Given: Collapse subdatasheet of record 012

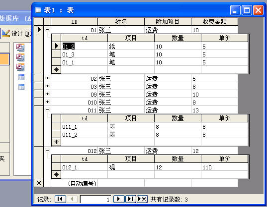Looking at the screenshot, I should pyautogui.click(x=48, y=150).
